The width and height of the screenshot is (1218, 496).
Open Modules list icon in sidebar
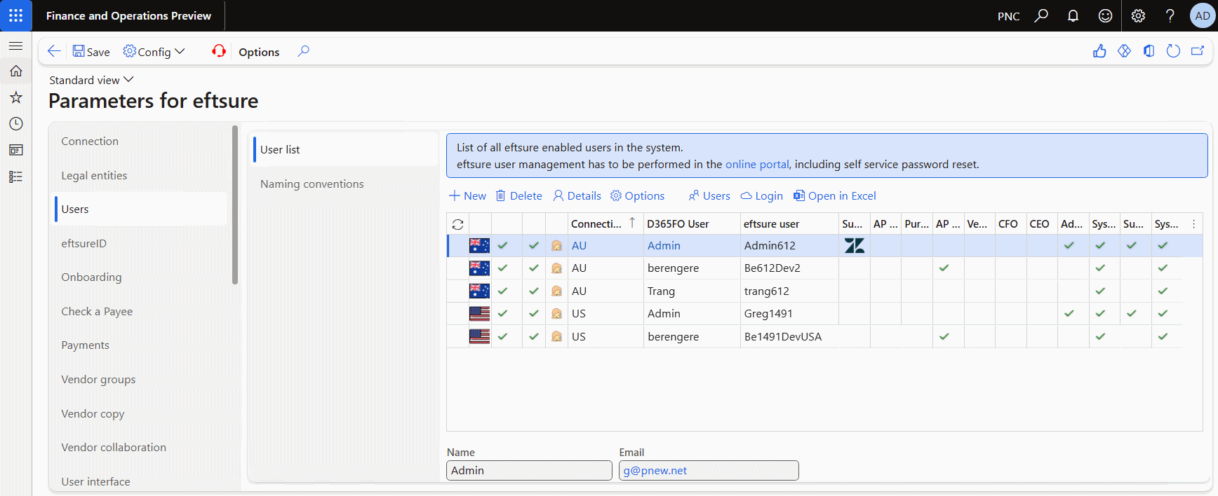coord(15,177)
